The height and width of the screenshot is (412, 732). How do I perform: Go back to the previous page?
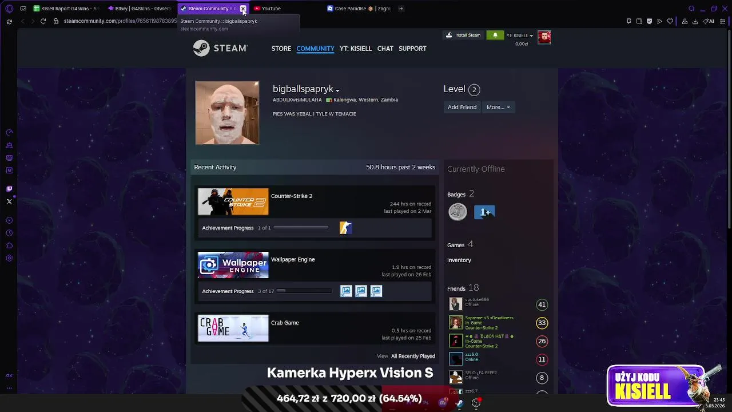coord(22,21)
